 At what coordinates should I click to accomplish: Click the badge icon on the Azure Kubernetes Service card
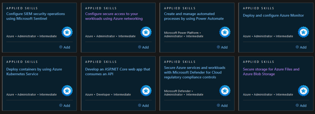[x=67, y=91]
